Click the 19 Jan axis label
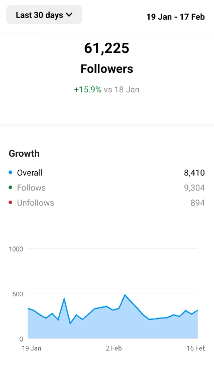Screen dimensions: 214x384 click(x=32, y=348)
